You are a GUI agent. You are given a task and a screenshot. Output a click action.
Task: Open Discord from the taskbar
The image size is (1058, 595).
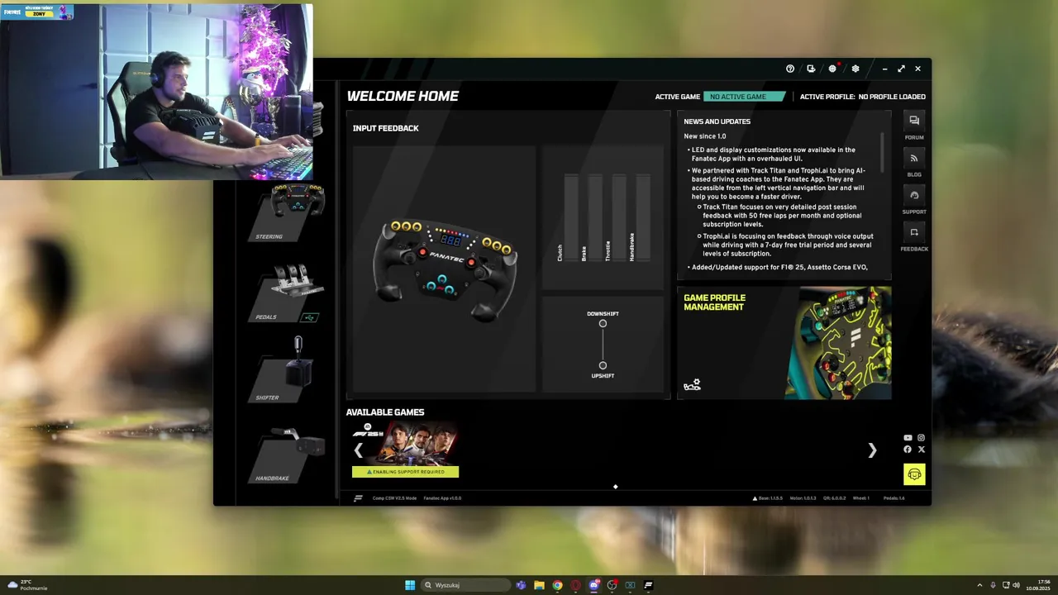point(593,585)
